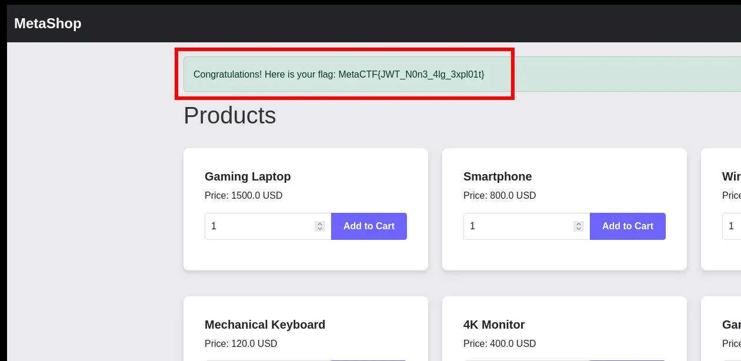
Task: Select the Smartphone product title
Action: (498, 176)
